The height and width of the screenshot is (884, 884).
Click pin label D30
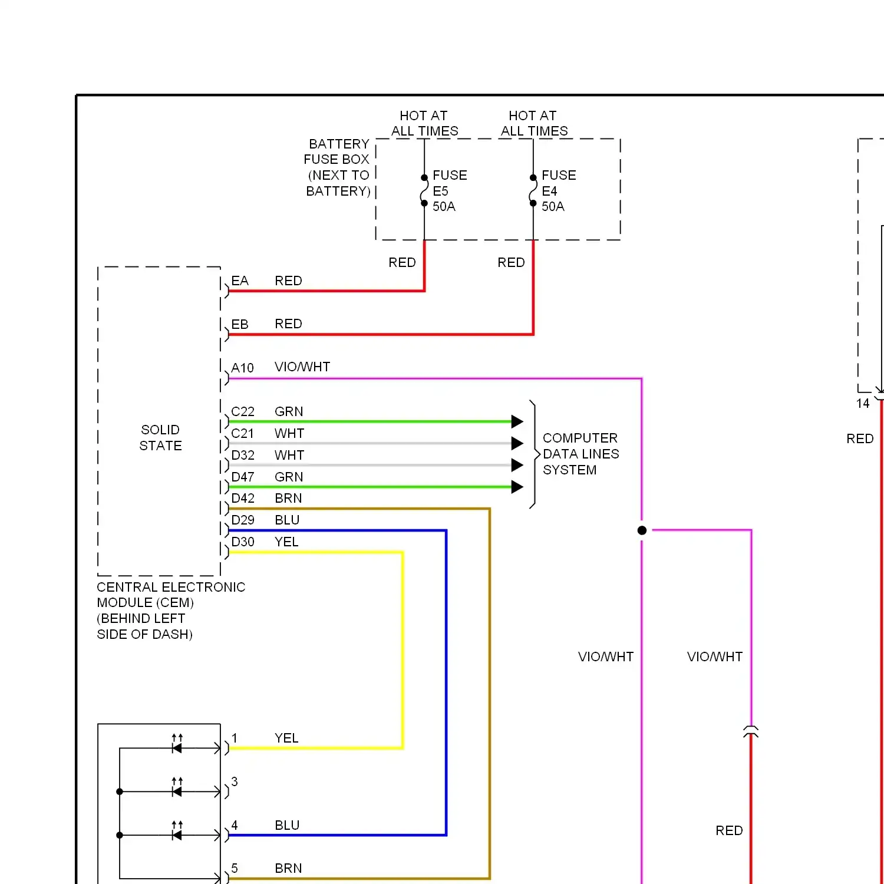click(x=243, y=542)
